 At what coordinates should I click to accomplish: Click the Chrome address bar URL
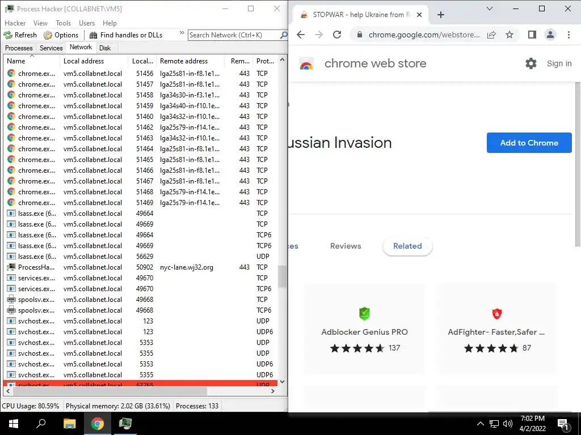424,35
